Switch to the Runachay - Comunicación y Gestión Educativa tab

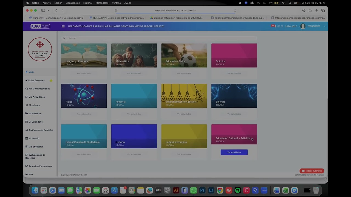pos(56,18)
